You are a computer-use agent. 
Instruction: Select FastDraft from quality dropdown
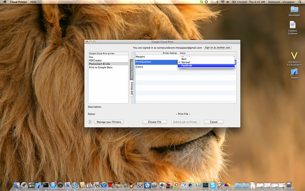(x=187, y=66)
